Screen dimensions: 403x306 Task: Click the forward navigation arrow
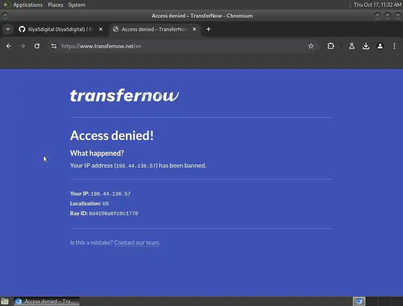[x=22, y=46]
